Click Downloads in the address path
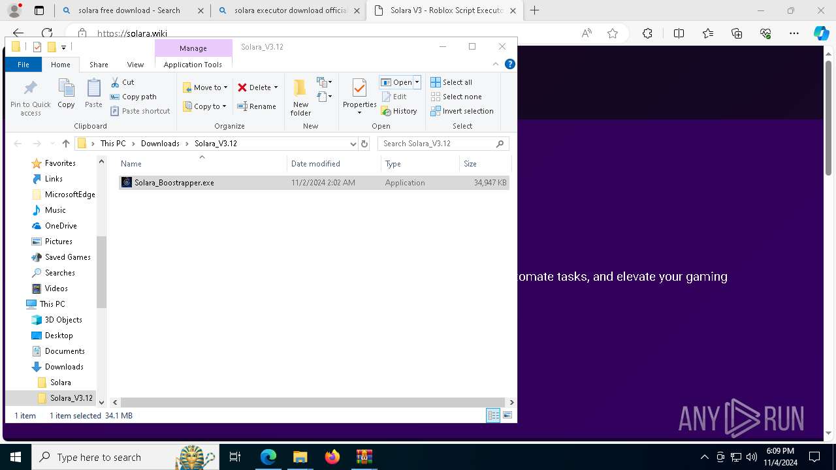The image size is (836, 470). (x=160, y=144)
